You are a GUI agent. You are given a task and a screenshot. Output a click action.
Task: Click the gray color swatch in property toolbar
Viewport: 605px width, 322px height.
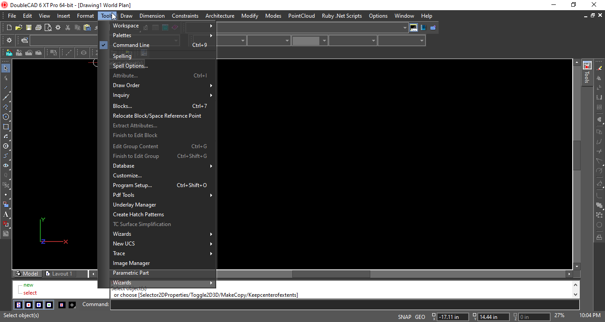click(306, 41)
